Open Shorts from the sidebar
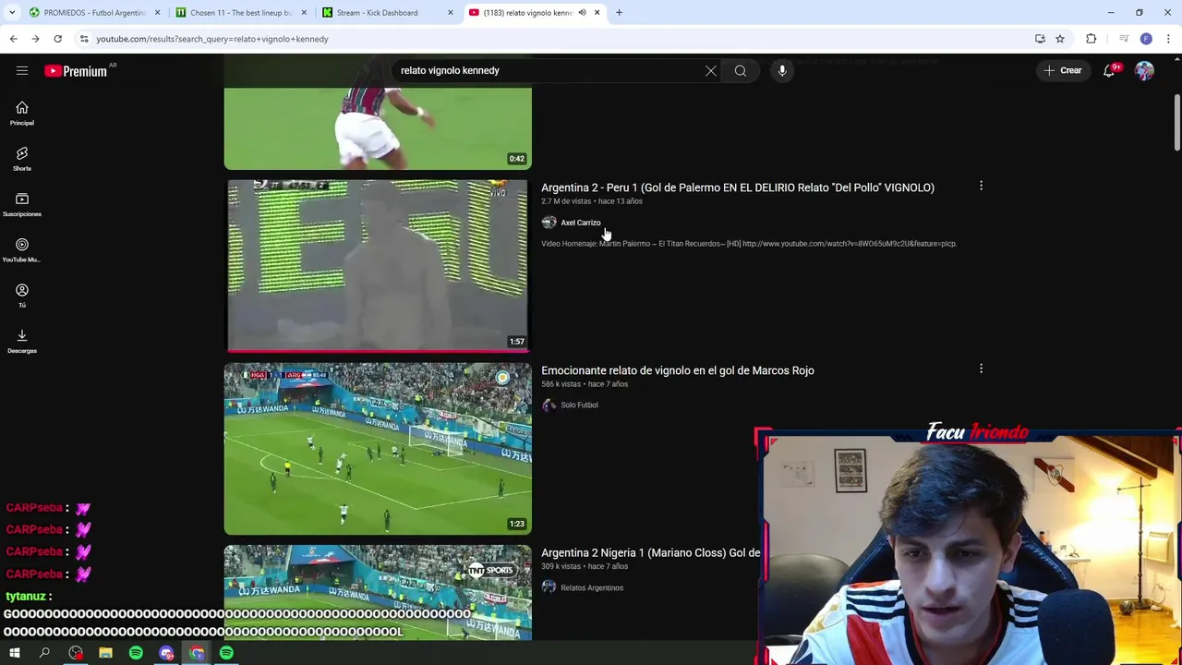 22,159
